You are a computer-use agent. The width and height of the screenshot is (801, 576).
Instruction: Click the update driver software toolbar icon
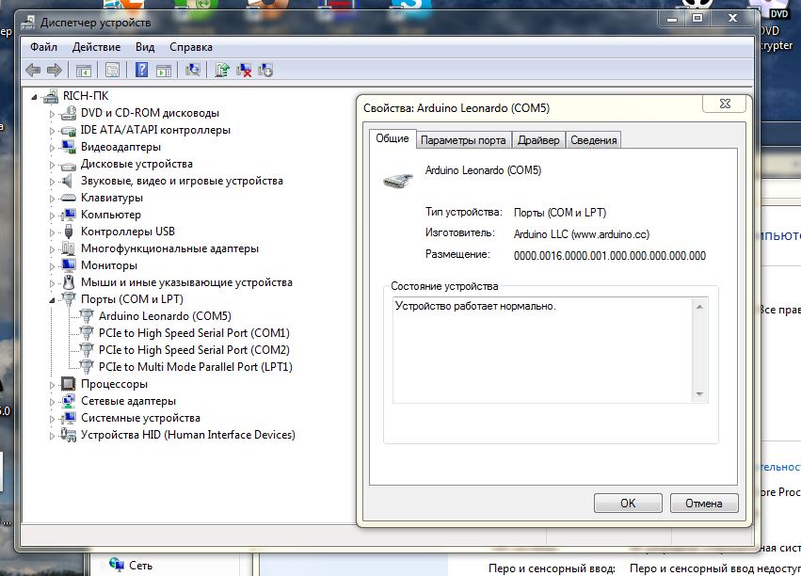pyautogui.click(x=222, y=70)
